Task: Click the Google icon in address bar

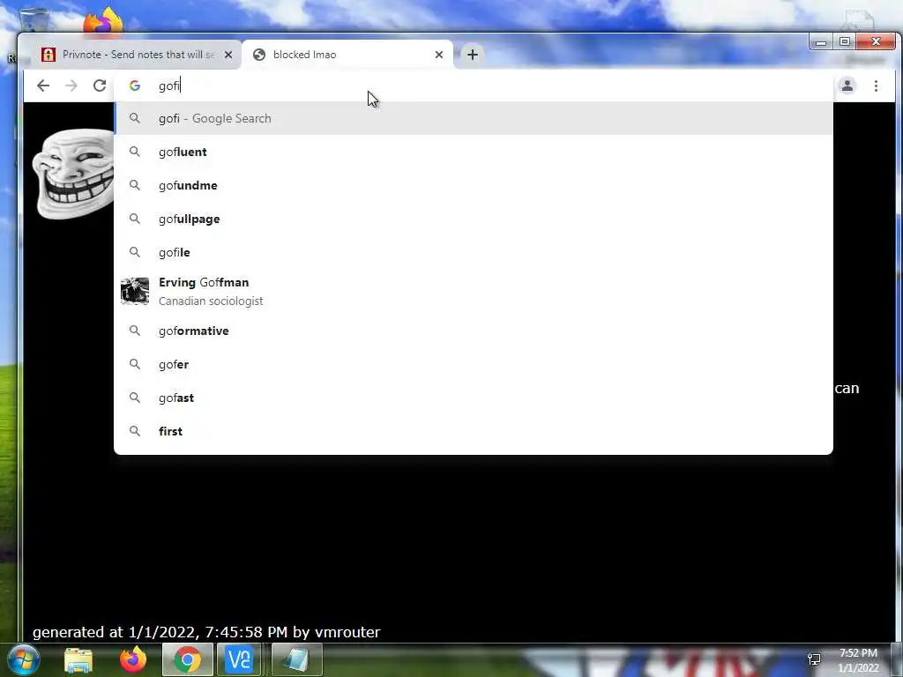Action: click(x=135, y=86)
